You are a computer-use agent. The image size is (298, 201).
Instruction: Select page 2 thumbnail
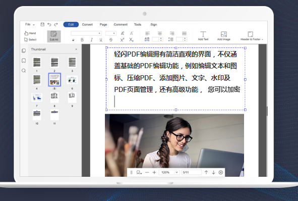point(54,62)
